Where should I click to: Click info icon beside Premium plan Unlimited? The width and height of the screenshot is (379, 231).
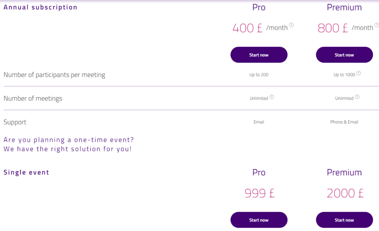point(357,97)
